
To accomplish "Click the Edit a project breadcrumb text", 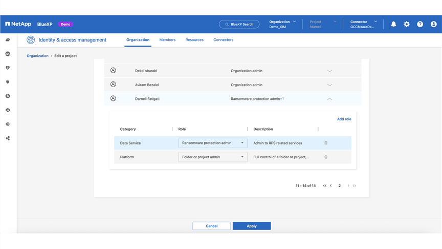I will coord(65,56).
